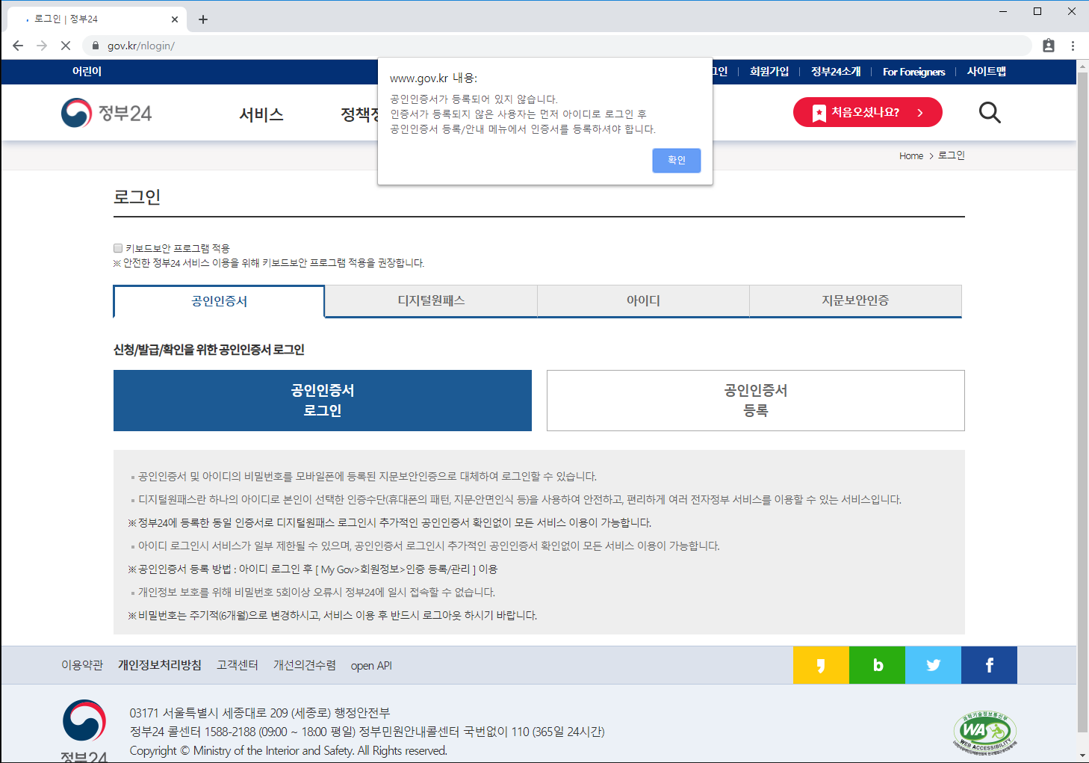Viewport: 1089px width, 763px height.
Task: Click the Facebook icon
Action: pyautogui.click(x=989, y=665)
